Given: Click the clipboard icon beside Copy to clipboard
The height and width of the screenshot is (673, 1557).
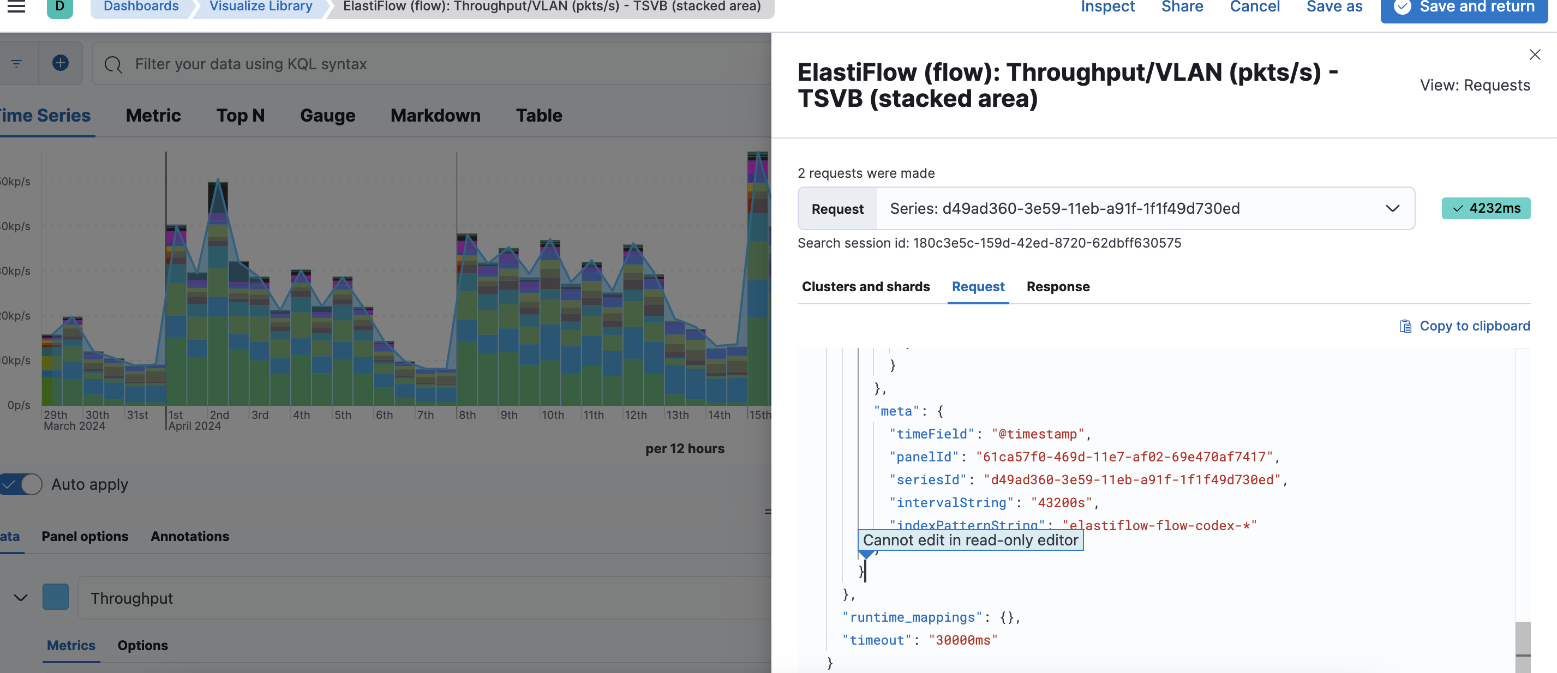Looking at the screenshot, I should 1405,326.
